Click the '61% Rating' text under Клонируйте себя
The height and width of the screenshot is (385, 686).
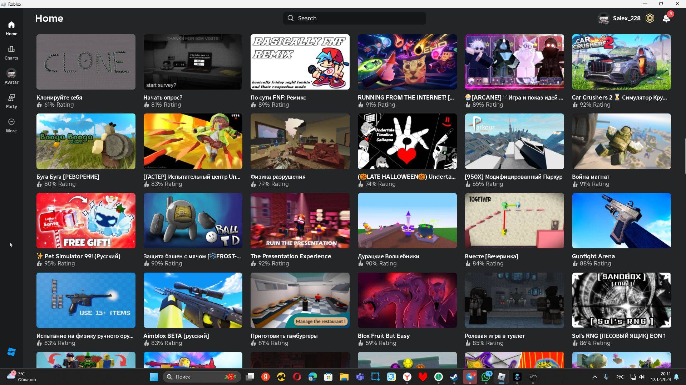coord(59,105)
